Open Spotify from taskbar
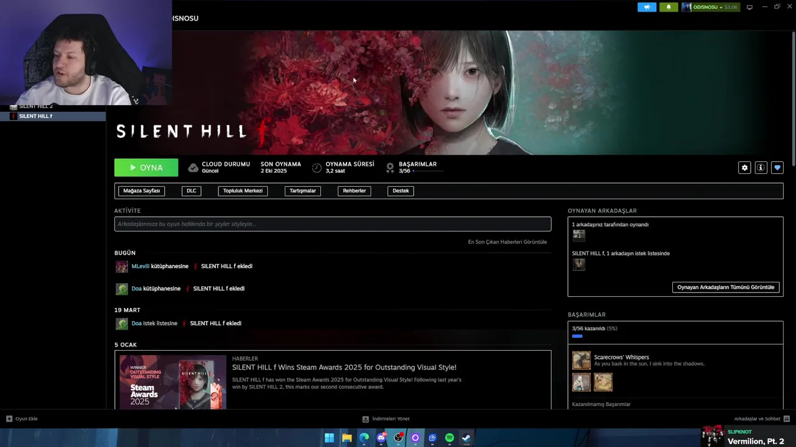The height and width of the screenshot is (447, 796). click(450, 438)
